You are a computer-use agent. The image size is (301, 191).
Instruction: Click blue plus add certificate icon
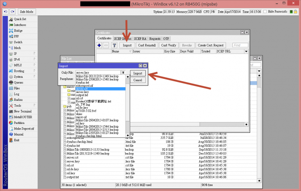coord(99,45)
